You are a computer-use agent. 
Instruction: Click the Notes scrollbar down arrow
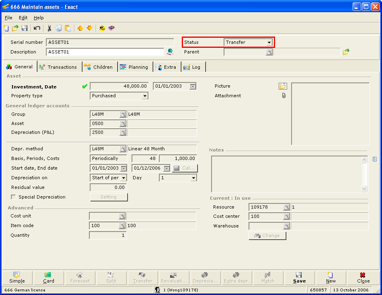(364, 188)
